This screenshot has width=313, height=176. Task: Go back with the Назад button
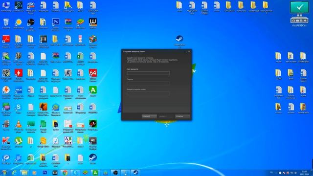pyautogui.click(x=149, y=116)
